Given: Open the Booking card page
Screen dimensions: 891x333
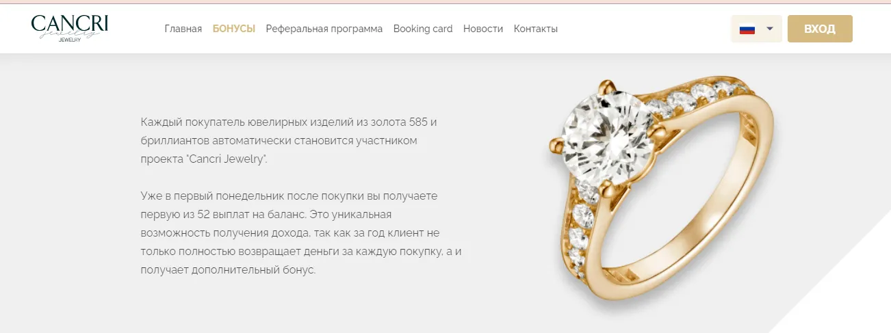Looking at the screenshot, I should coord(423,29).
